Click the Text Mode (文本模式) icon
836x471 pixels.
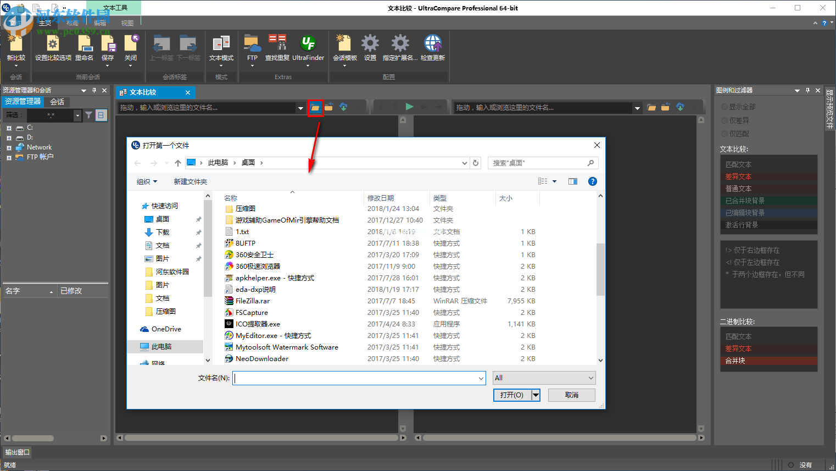(221, 44)
